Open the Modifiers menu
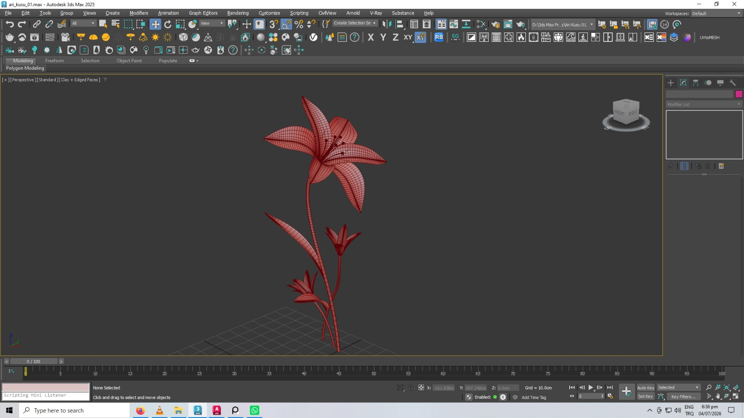 (x=139, y=13)
